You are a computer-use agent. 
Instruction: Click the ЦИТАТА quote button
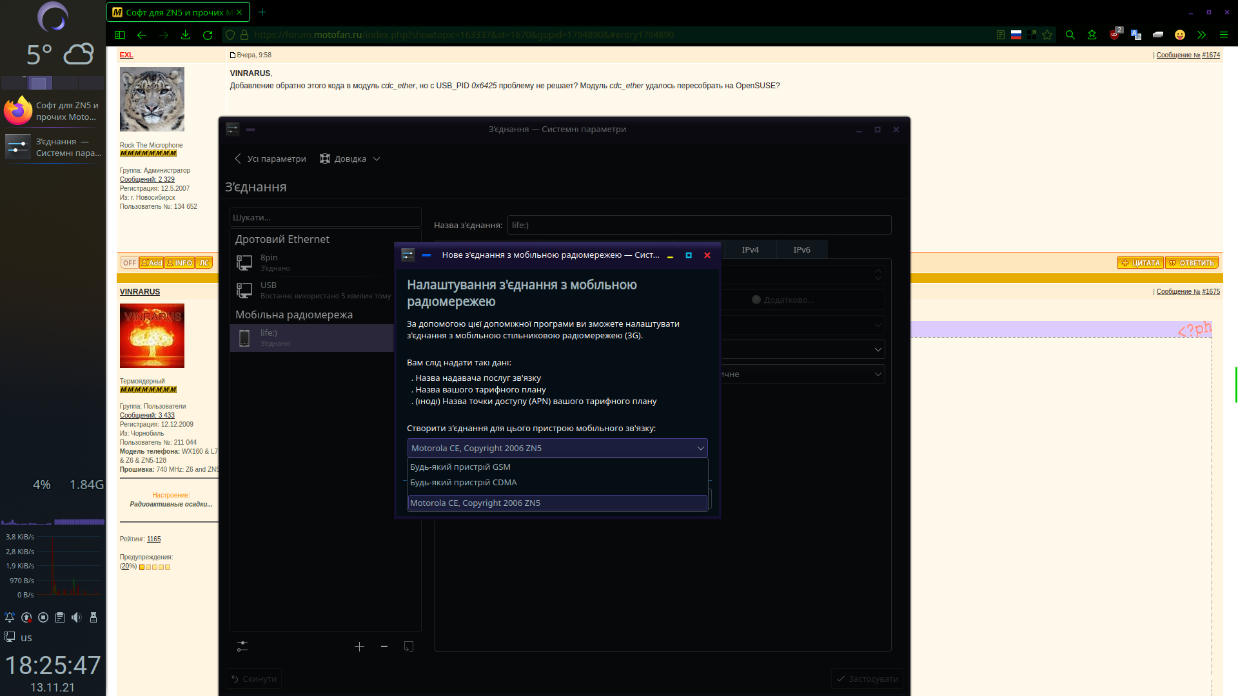coord(1141,263)
